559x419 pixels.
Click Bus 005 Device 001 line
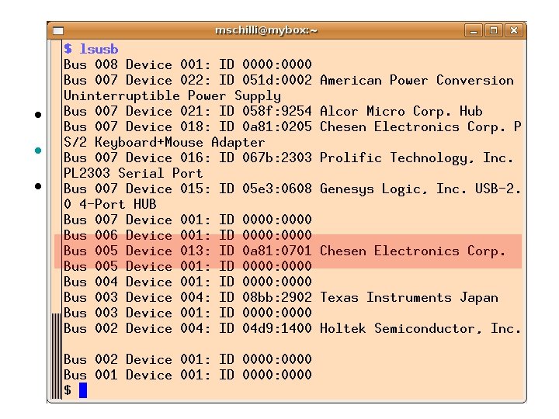coord(188,266)
